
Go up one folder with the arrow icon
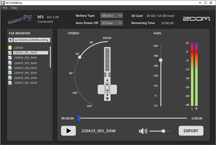pos(10,40)
